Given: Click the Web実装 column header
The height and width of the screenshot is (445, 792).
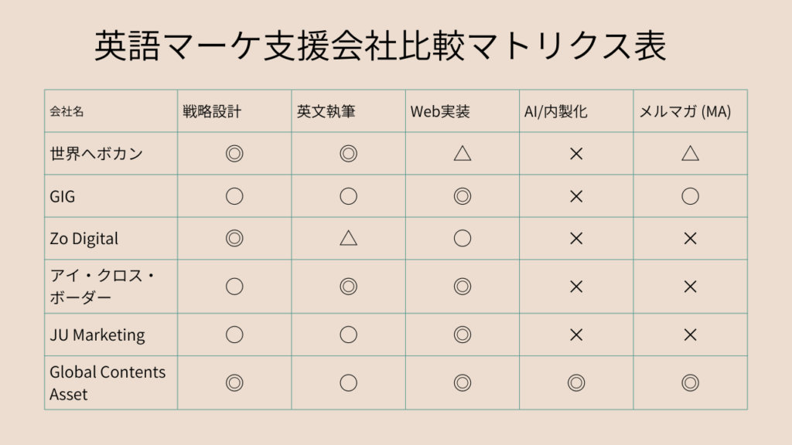Looking at the screenshot, I should 439,111.
